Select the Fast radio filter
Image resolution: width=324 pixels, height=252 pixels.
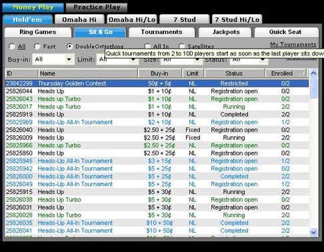37,47
